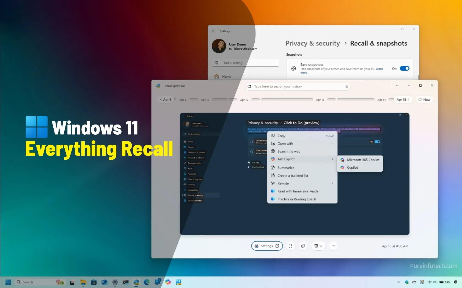
Task: Open snapshot options with the ellipsis icon
Action: point(333,246)
